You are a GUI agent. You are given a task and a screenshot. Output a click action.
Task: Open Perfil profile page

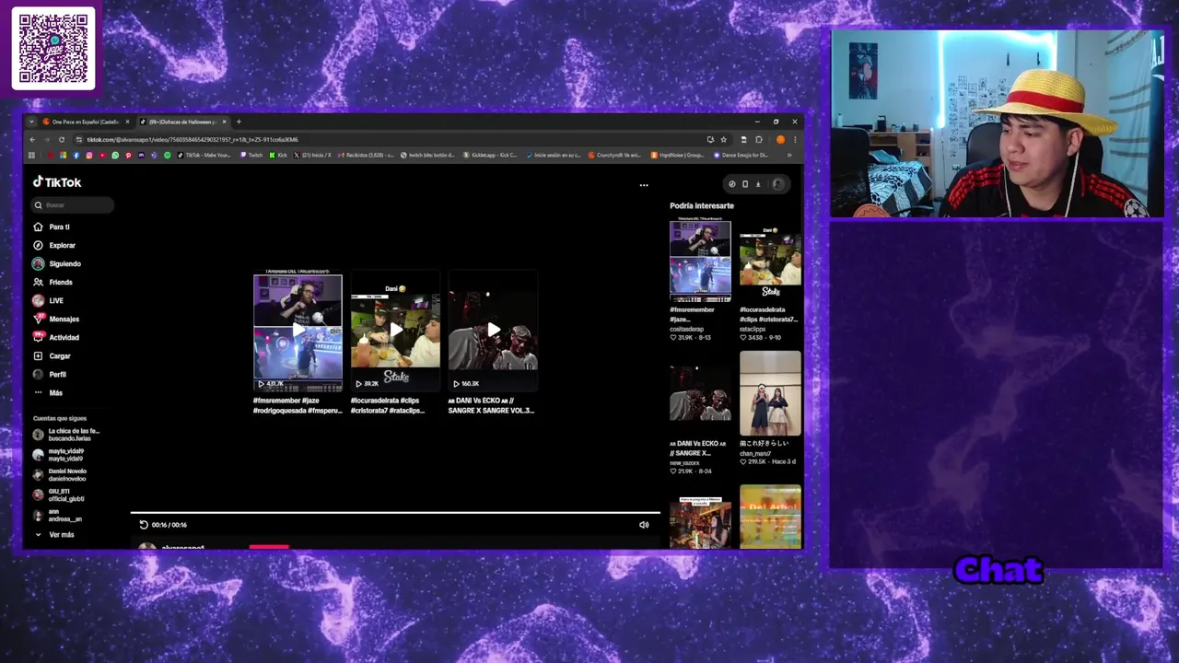50,374
